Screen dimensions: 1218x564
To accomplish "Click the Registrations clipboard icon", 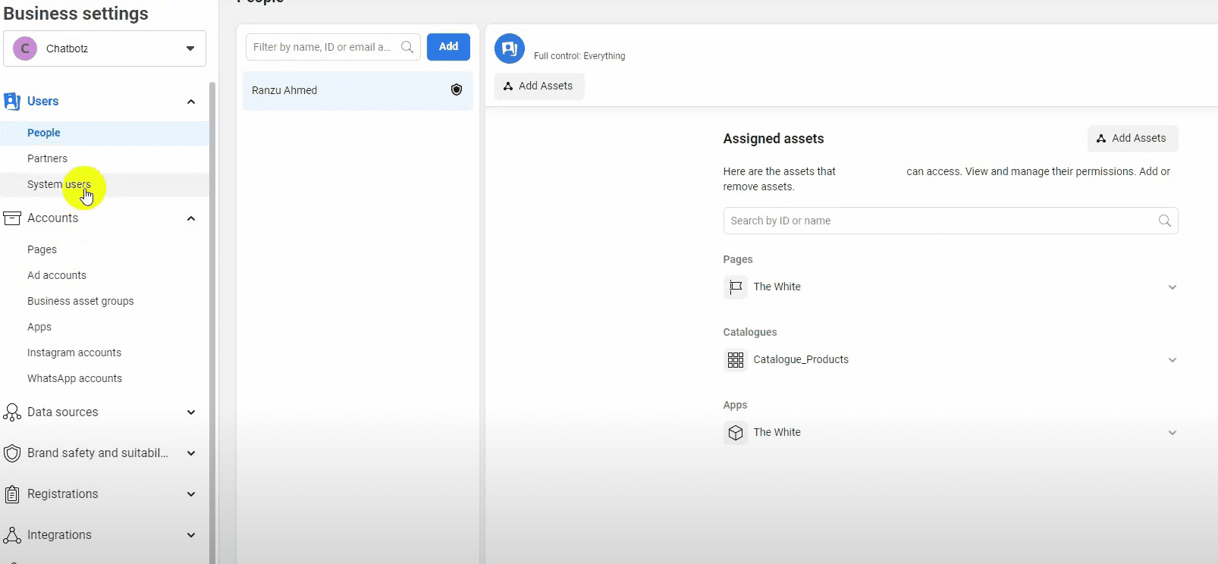I will click(x=12, y=494).
